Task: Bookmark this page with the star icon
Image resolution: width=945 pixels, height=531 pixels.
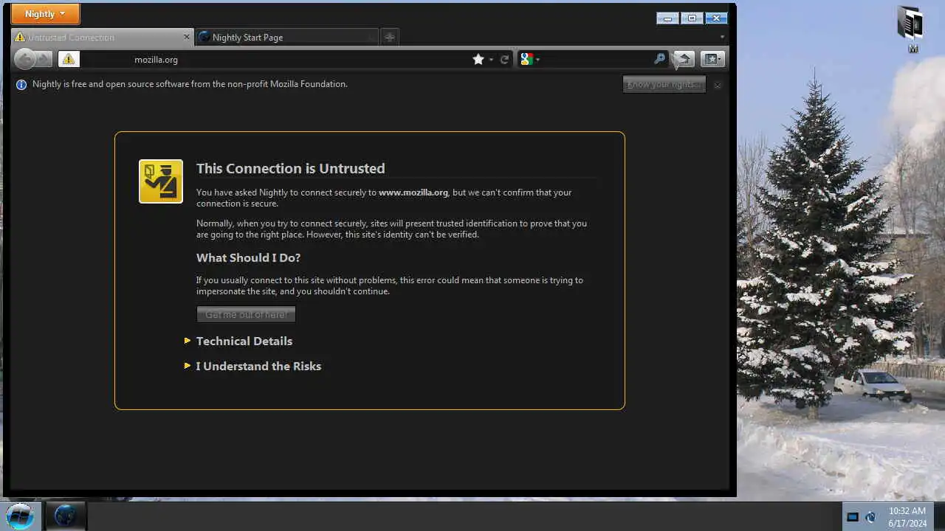Action: (478, 59)
